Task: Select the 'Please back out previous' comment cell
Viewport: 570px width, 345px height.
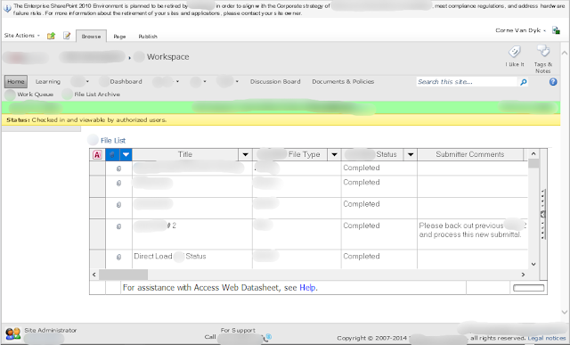Action: tap(472, 234)
